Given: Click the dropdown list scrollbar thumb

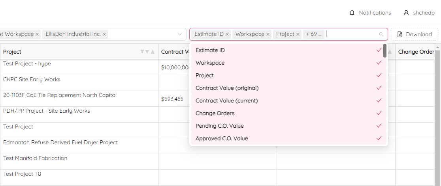Looking at the screenshot, I should coord(385,50).
